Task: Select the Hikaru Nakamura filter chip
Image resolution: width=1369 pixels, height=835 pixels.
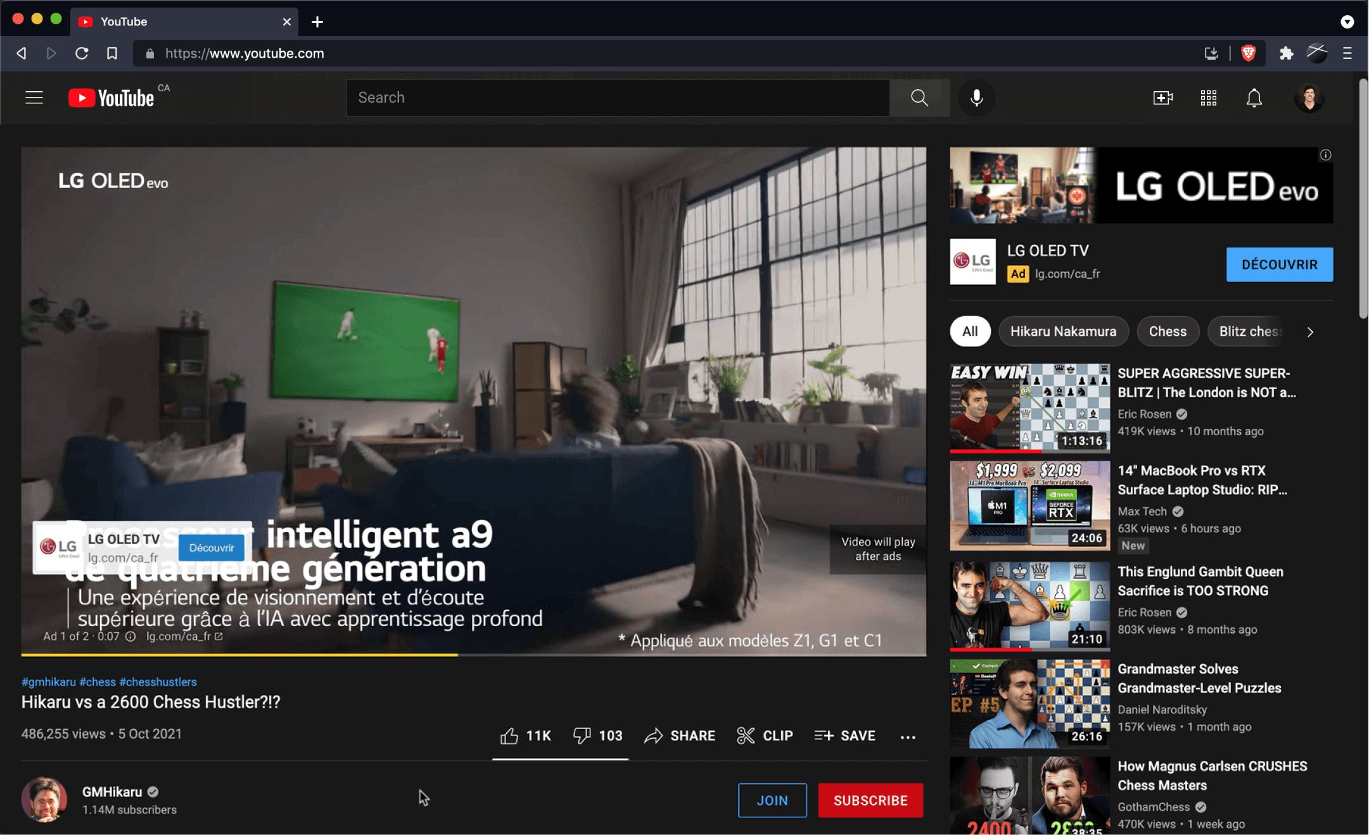Action: [1063, 331]
